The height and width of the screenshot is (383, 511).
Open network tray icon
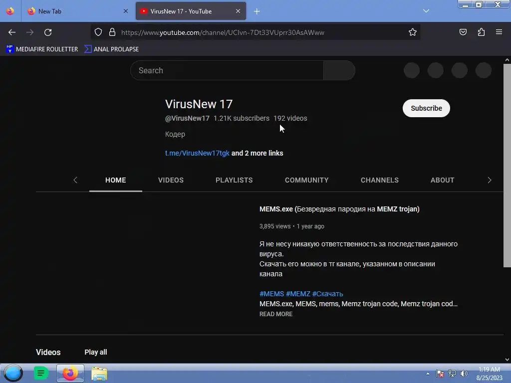pos(452,374)
